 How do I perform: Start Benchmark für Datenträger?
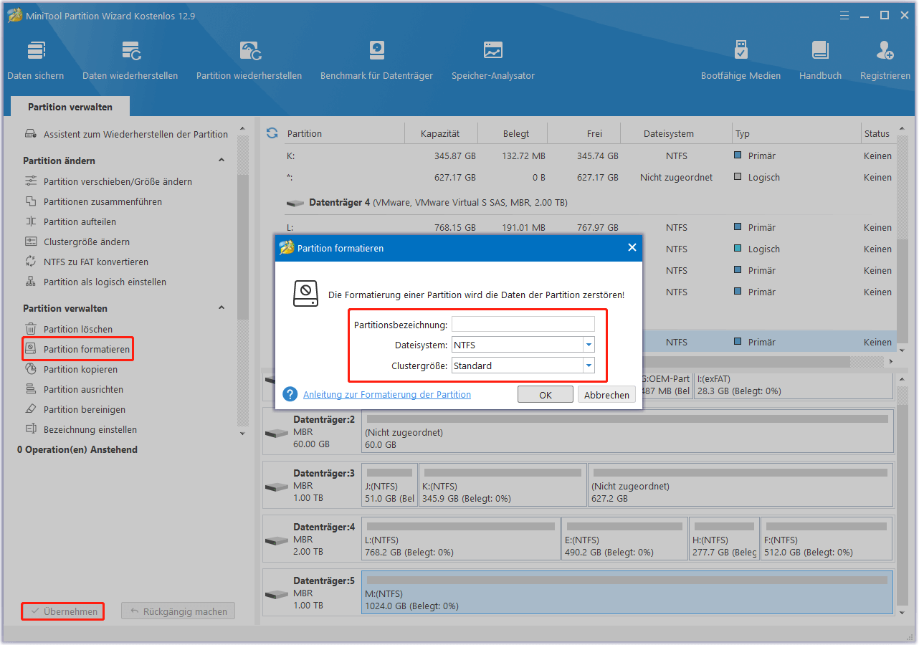point(377,60)
